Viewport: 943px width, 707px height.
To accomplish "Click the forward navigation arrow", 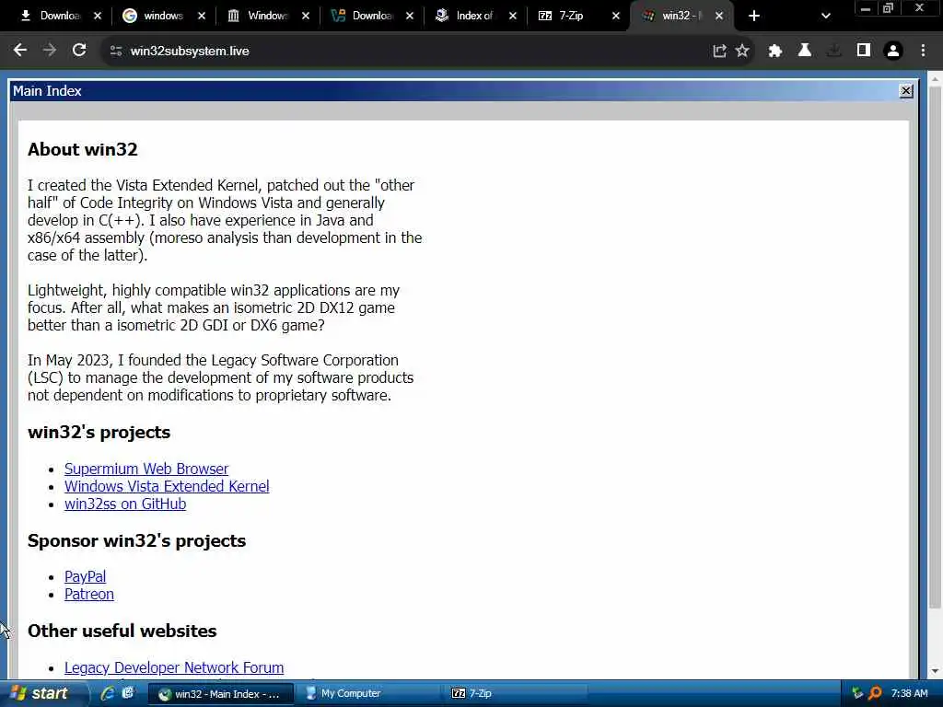I will (x=50, y=51).
